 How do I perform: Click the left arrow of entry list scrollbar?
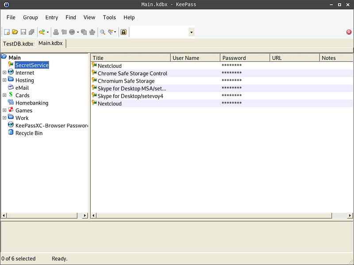pos(94,216)
